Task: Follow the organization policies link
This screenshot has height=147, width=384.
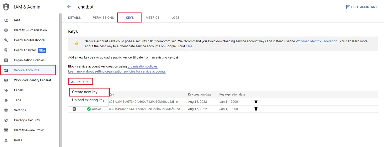Action: [x=143, y=66]
